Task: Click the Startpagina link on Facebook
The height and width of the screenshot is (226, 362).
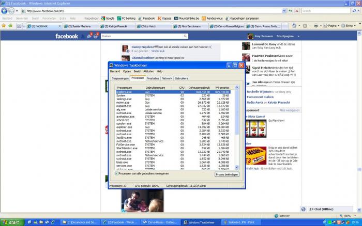Action: pyautogui.click(x=285, y=36)
